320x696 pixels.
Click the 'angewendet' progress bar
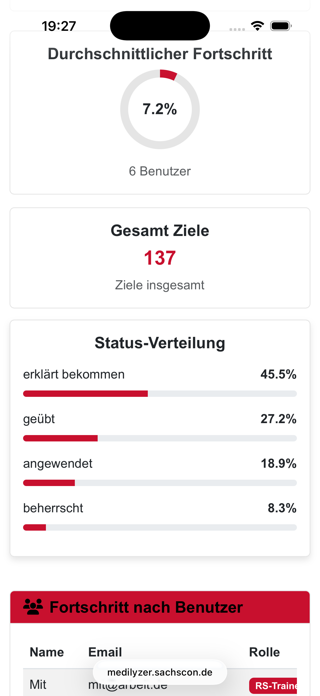[x=160, y=483]
